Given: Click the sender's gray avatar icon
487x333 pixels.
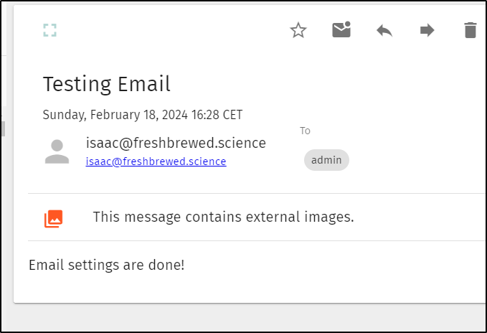Looking at the screenshot, I should pos(57,151).
